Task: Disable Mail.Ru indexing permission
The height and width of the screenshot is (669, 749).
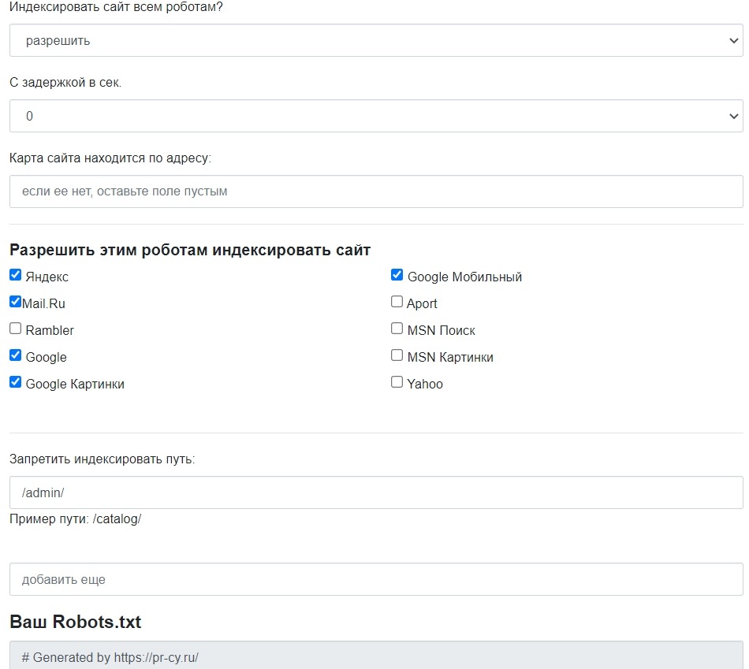Action: (x=15, y=301)
